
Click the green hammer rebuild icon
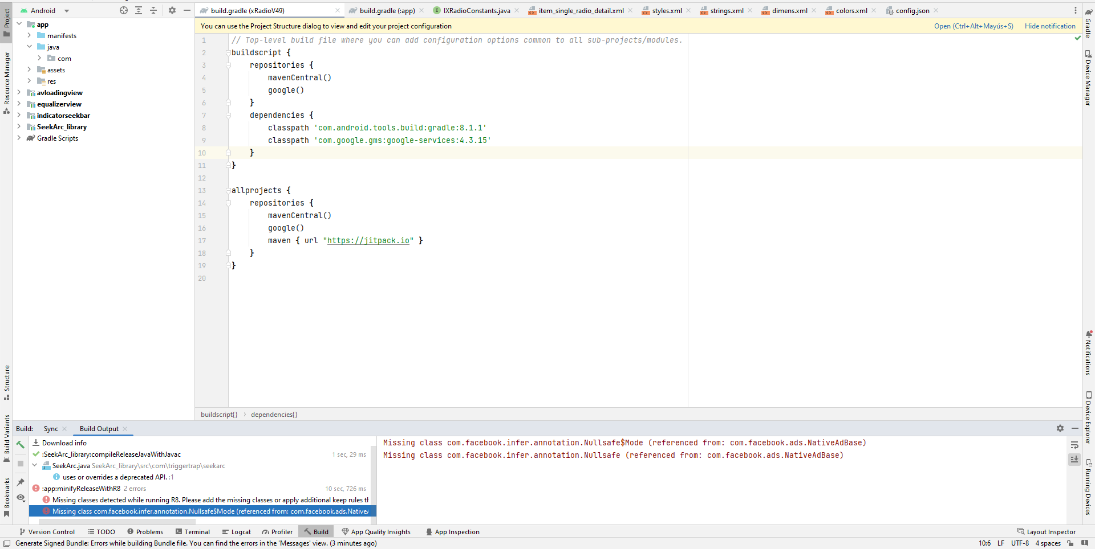pos(21,445)
